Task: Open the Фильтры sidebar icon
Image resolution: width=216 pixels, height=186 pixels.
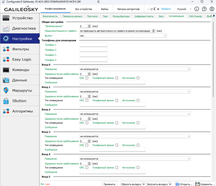Action: click(6, 49)
